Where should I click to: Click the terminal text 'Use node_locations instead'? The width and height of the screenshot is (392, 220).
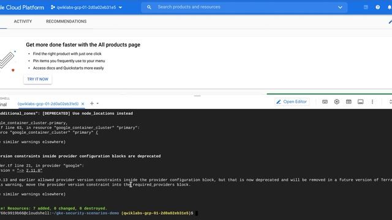pyautogui.click(x=103, y=114)
